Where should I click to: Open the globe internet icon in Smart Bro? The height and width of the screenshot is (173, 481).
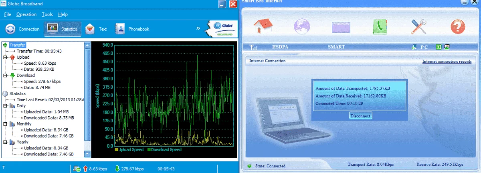click(302, 27)
